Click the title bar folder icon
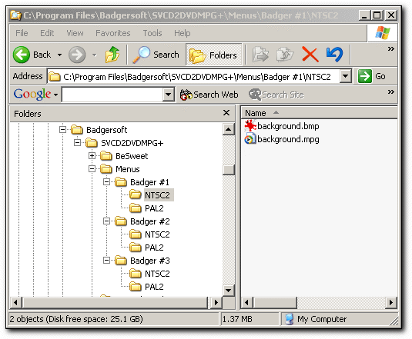 pos(15,15)
